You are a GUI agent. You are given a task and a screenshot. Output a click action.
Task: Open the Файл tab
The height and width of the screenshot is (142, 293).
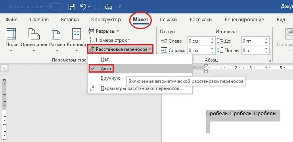pyautogui.click(x=11, y=20)
